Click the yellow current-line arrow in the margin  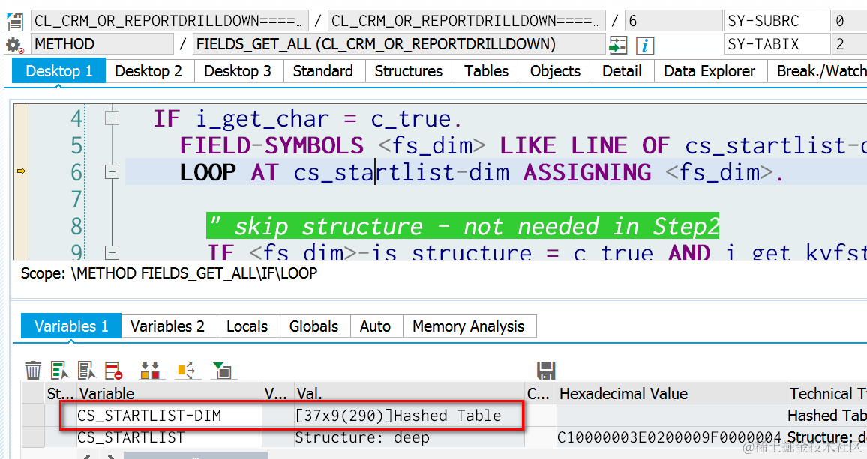[x=21, y=171]
